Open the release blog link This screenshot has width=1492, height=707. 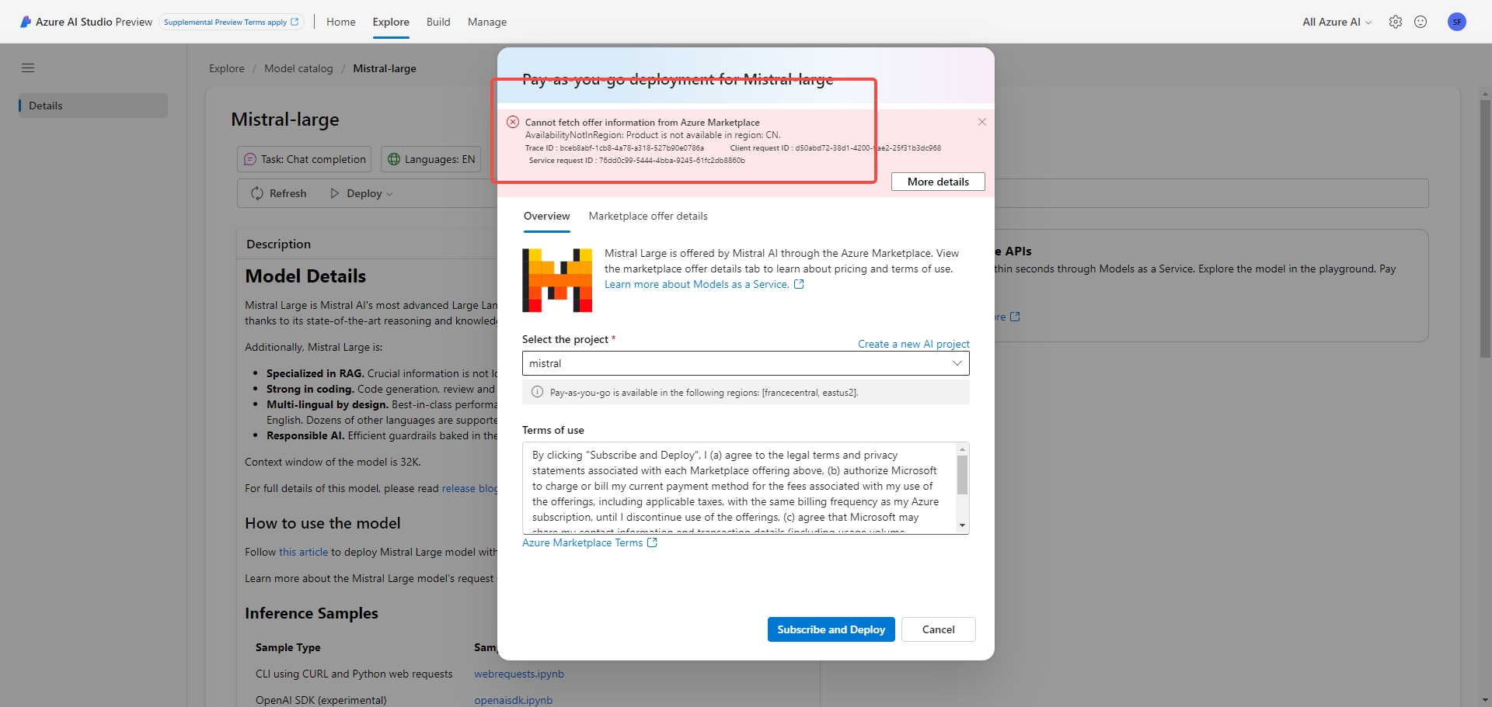(x=469, y=488)
